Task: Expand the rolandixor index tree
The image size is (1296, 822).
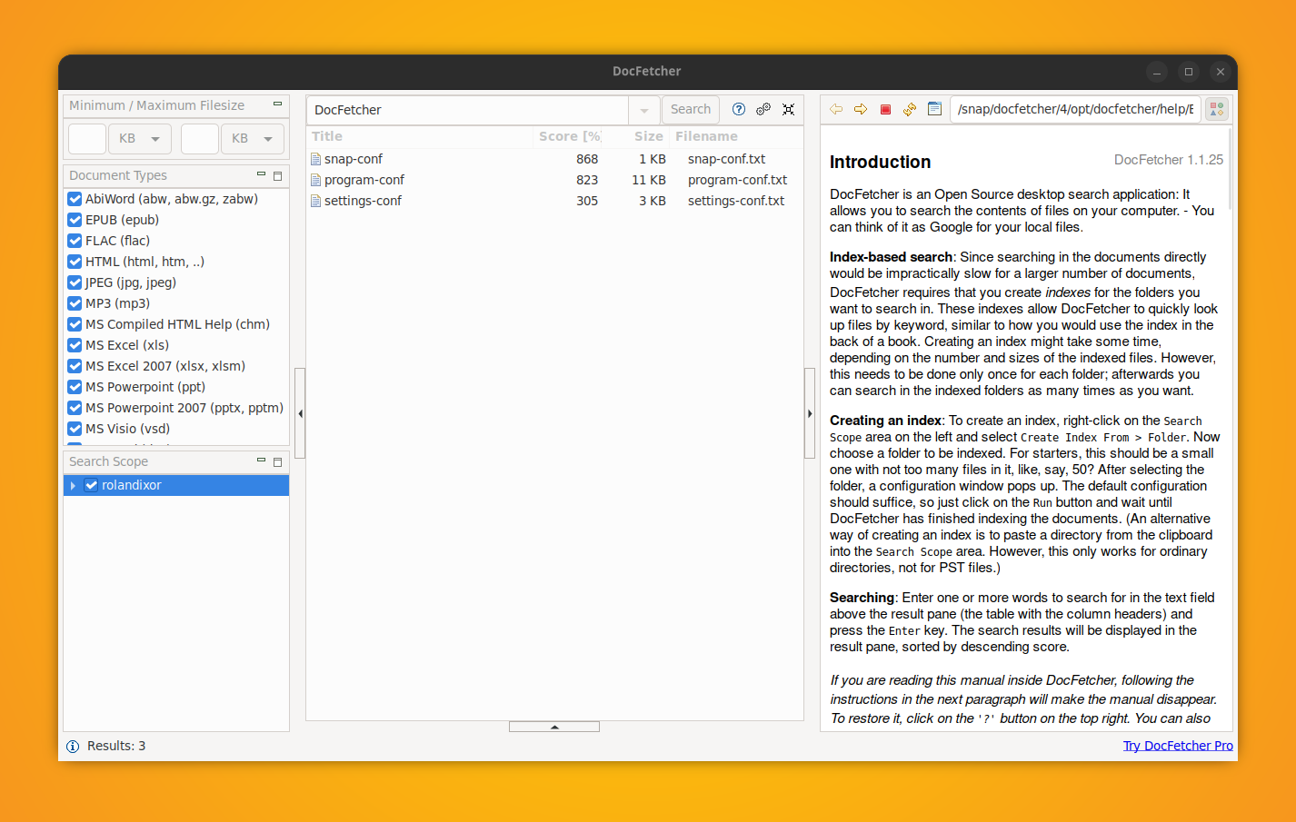Action: [73, 485]
